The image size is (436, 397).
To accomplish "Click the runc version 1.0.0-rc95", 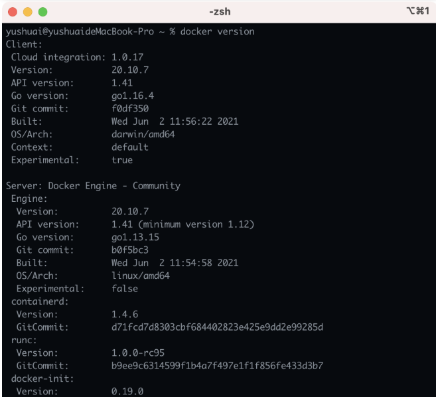I will pos(138,353).
